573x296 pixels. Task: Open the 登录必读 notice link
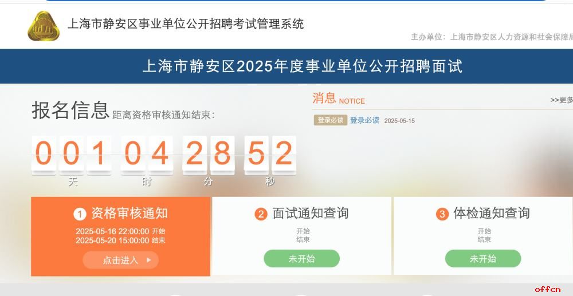(364, 120)
